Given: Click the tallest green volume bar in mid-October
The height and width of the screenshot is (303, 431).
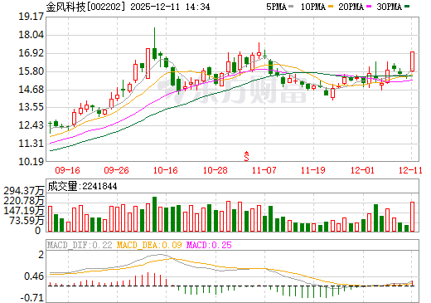Looking at the screenshot, I should click(x=154, y=214).
